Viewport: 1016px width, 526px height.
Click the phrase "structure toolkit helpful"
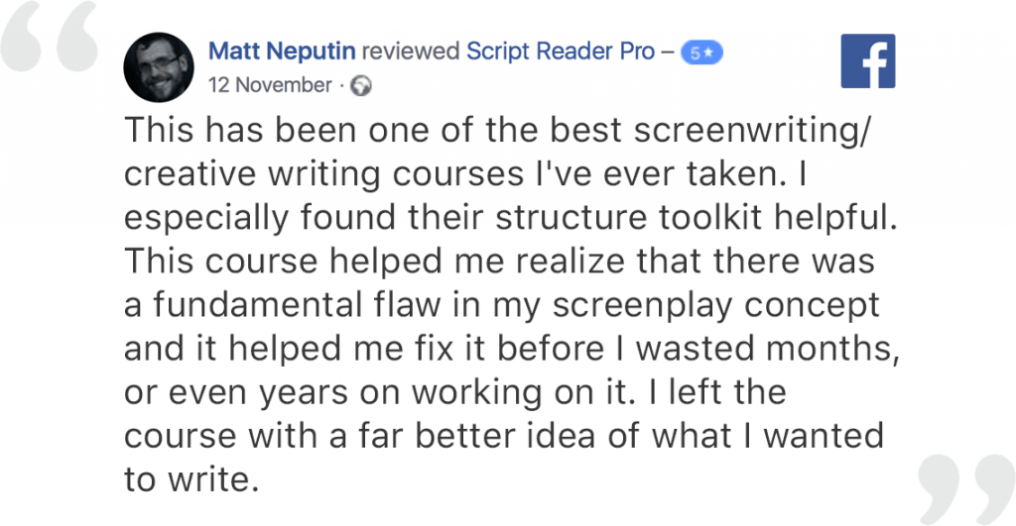coord(697,217)
